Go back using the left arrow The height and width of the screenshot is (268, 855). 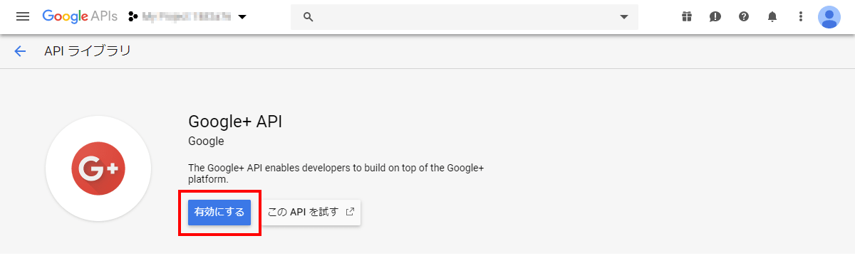tap(20, 51)
